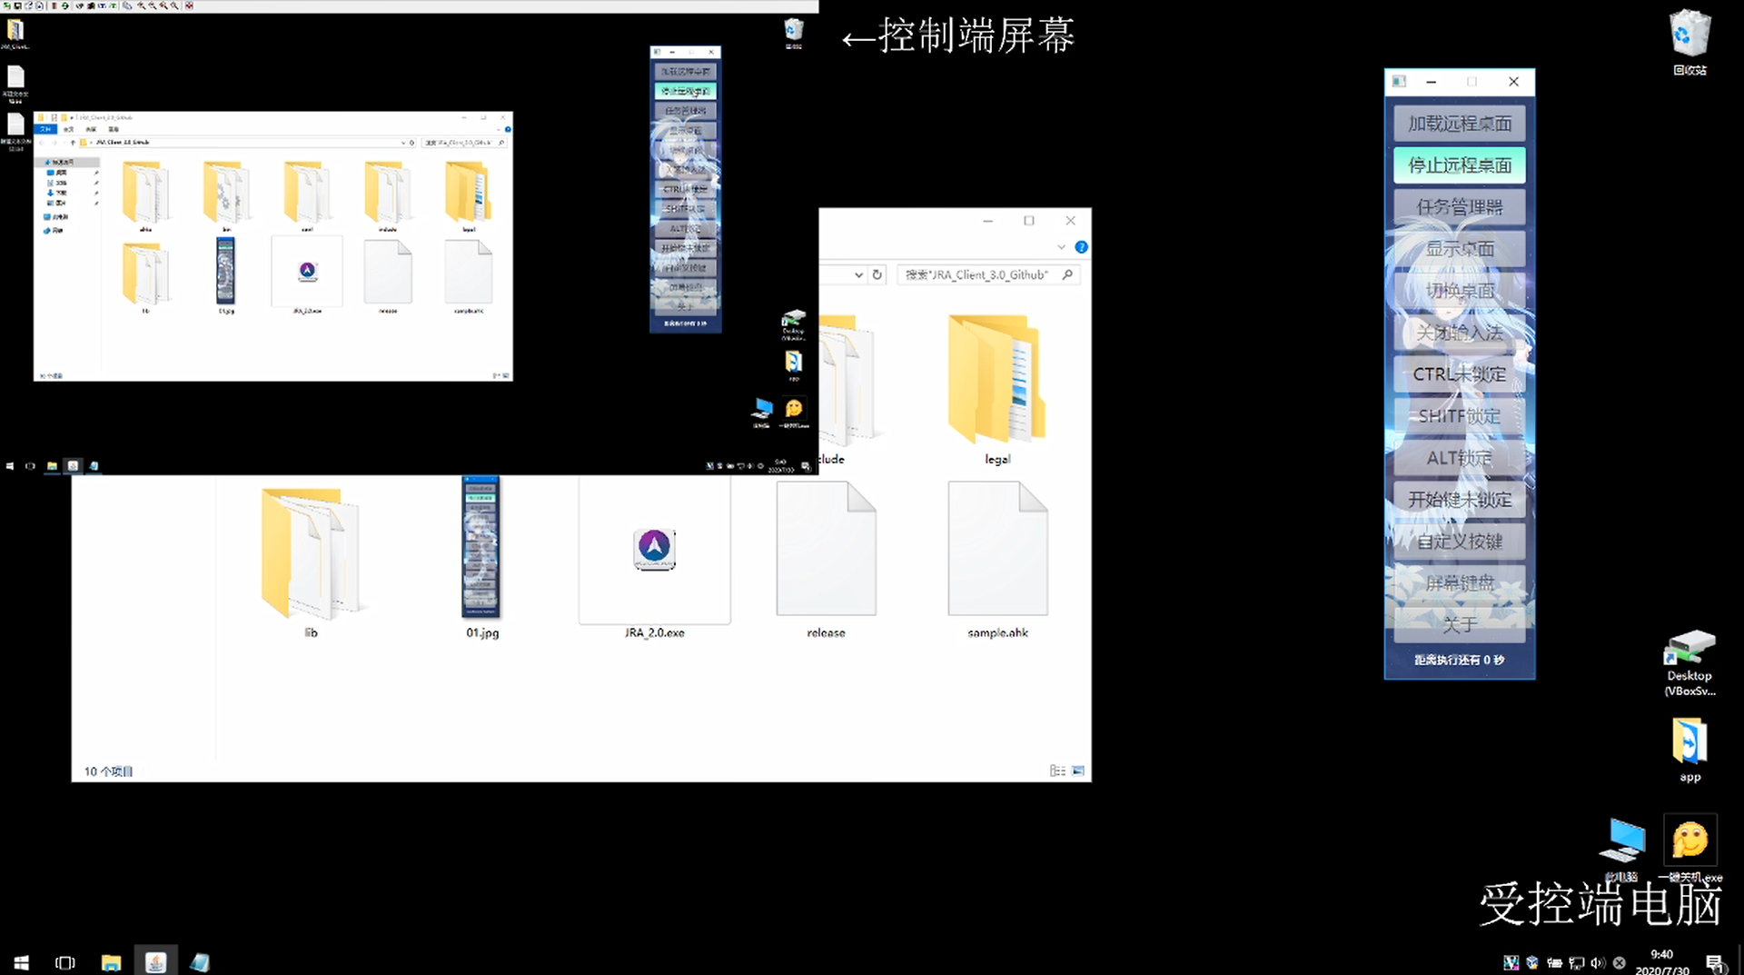Click the volume icon in the bottom system tray
1744x975 pixels.
point(1598,963)
